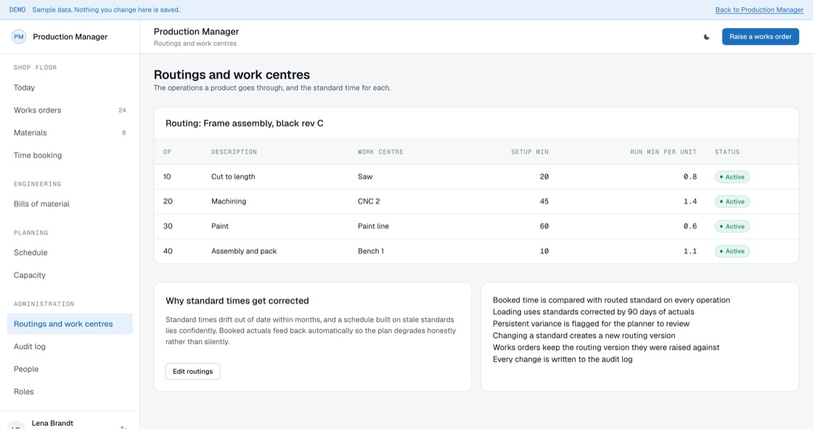This screenshot has width=813, height=429.
Task: Click the Edit routings button
Action: pos(193,372)
